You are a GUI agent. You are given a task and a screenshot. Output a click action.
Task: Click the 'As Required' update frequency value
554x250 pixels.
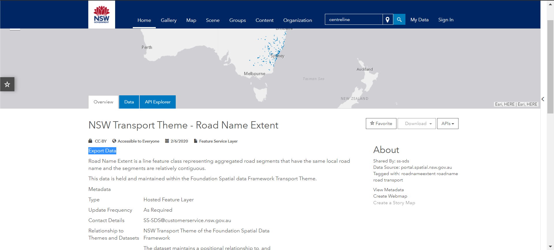click(158, 210)
